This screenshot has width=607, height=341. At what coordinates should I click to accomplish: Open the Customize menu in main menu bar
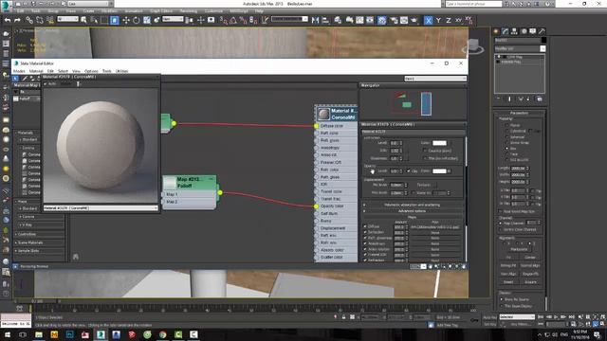[x=213, y=11]
